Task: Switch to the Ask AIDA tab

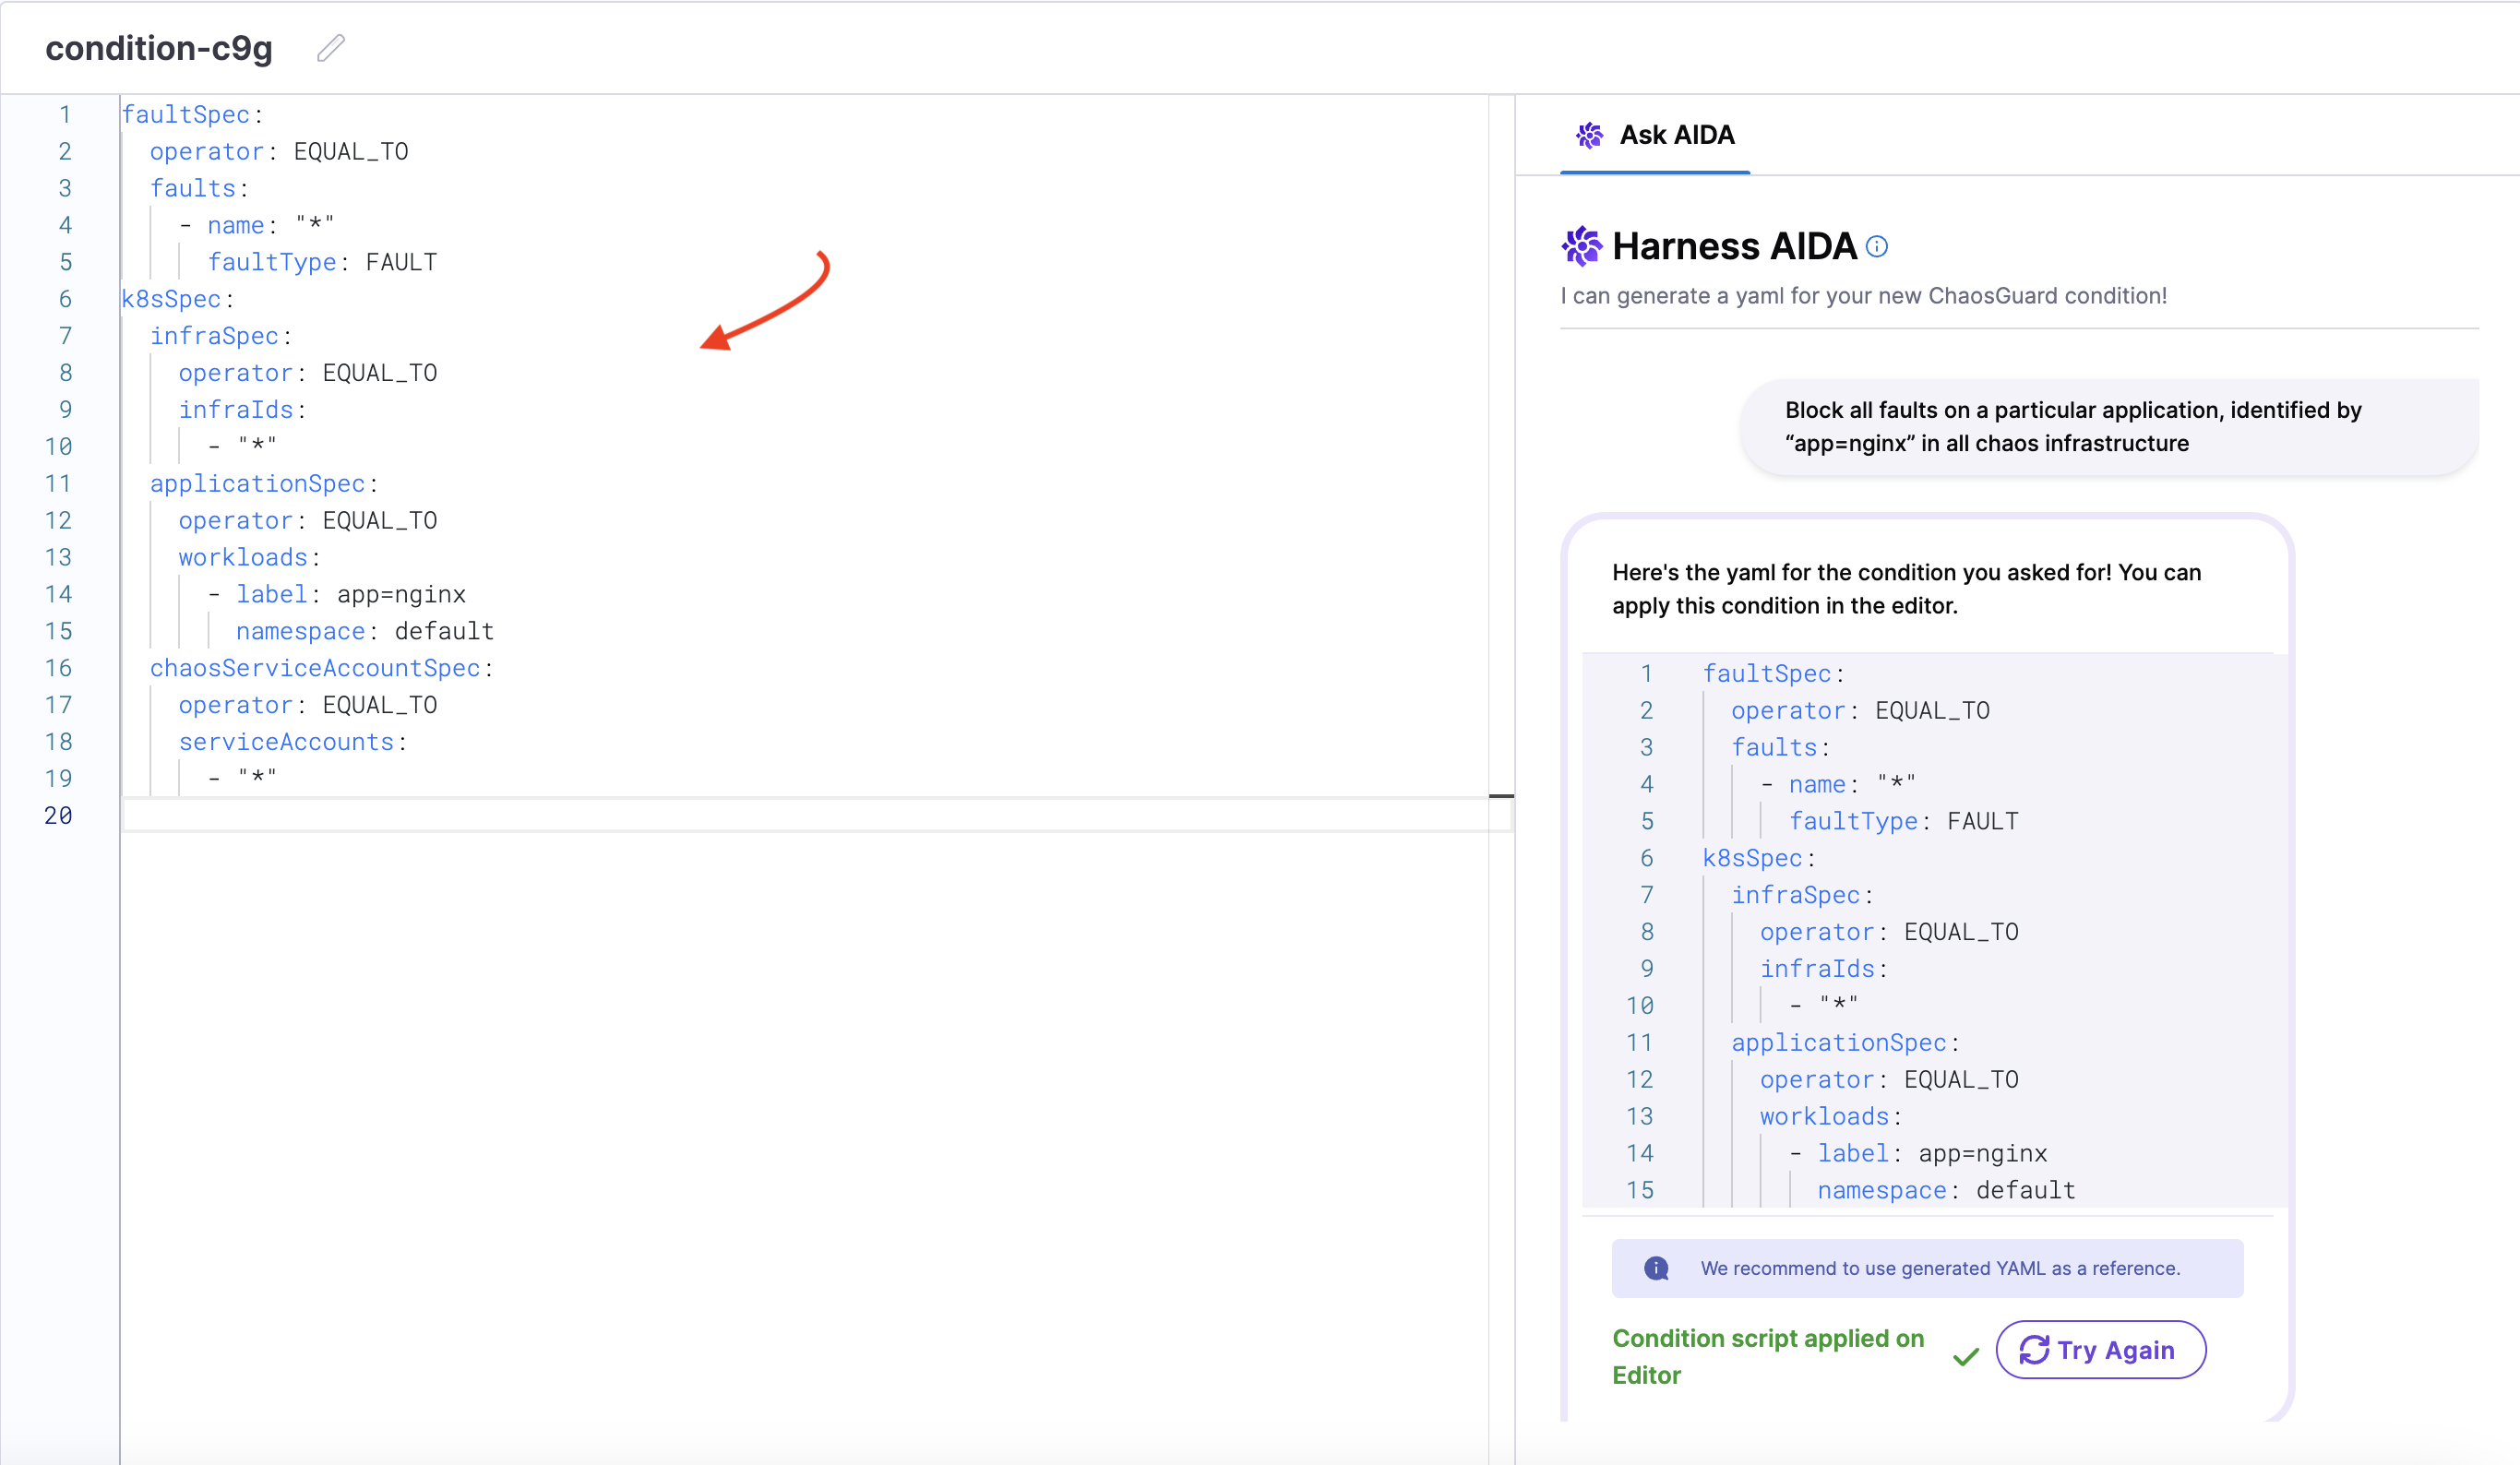Action: (1676, 135)
